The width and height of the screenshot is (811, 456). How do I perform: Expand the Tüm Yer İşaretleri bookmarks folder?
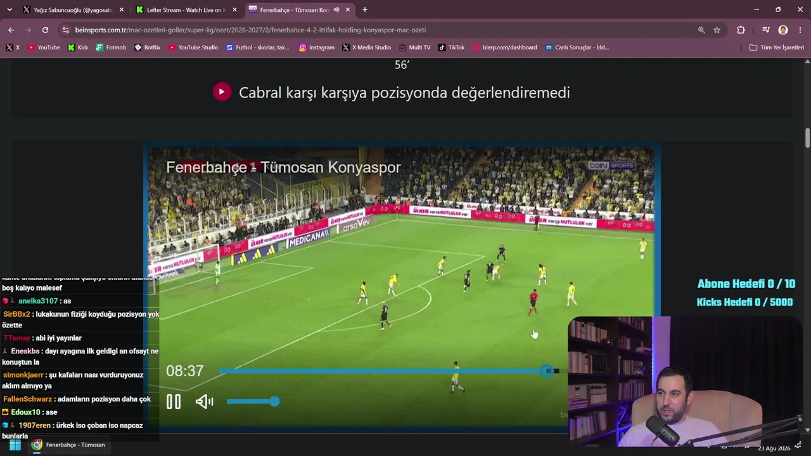coord(776,47)
